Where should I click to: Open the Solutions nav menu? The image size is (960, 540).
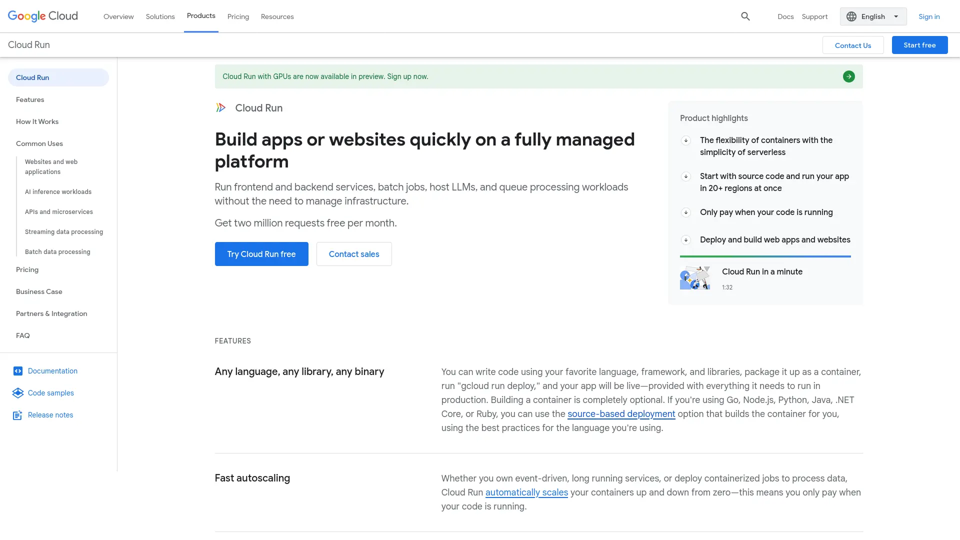point(160,16)
